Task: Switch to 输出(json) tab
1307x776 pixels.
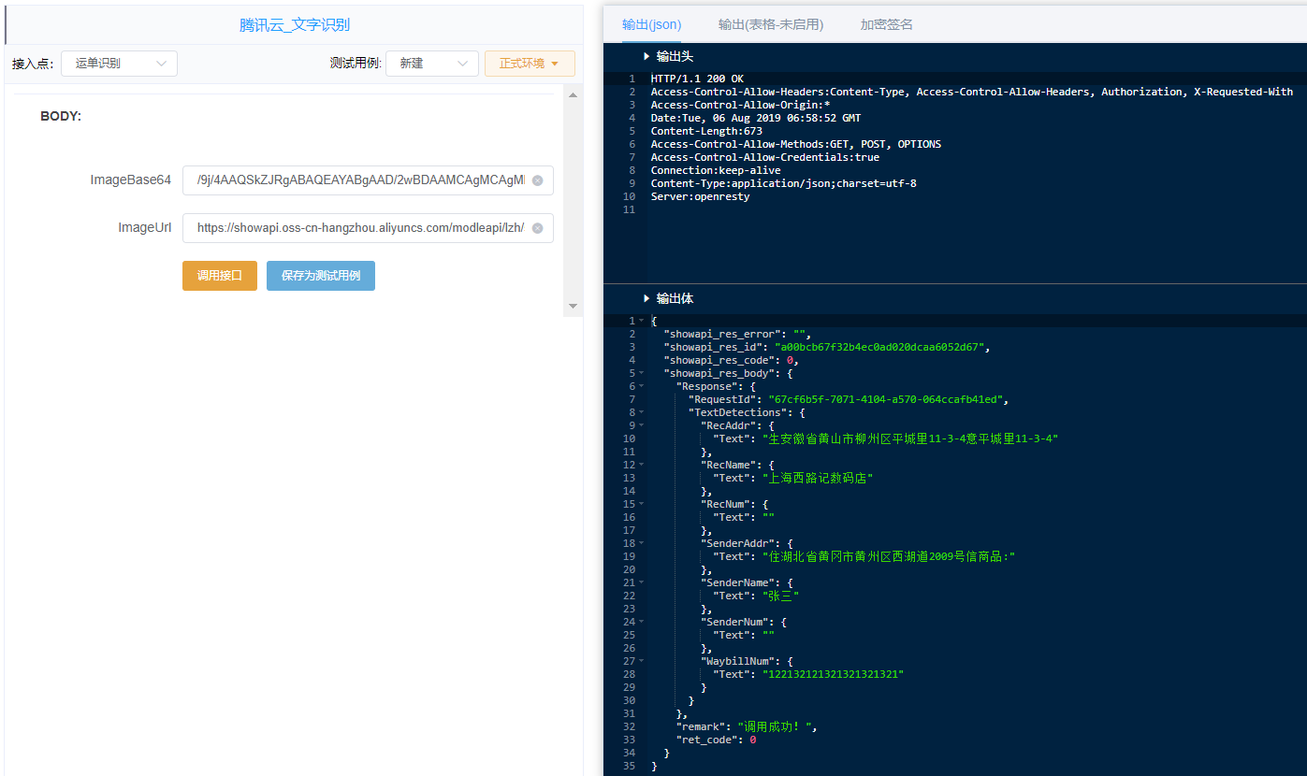Action: tap(651, 24)
